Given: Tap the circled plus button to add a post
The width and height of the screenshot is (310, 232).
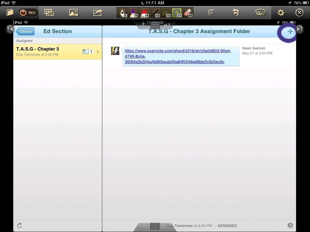Looking at the screenshot, I should [x=289, y=32].
